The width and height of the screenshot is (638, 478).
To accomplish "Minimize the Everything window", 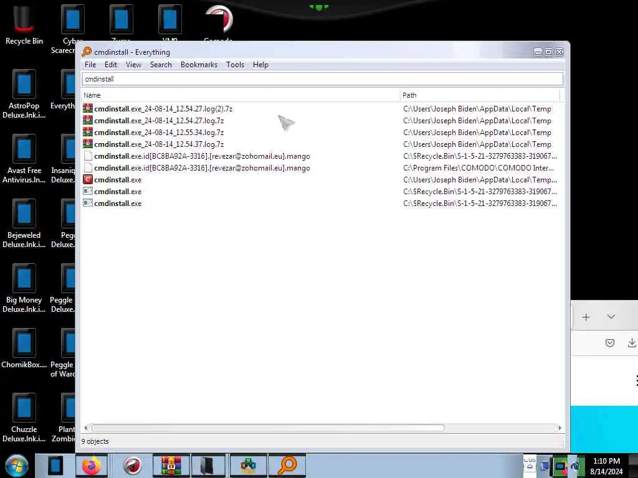I will pyautogui.click(x=538, y=52).
